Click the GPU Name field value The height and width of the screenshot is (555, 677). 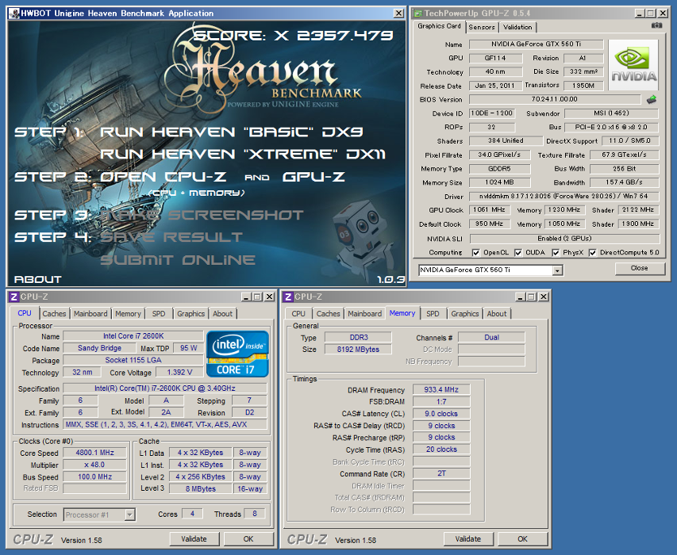point(536,44)
